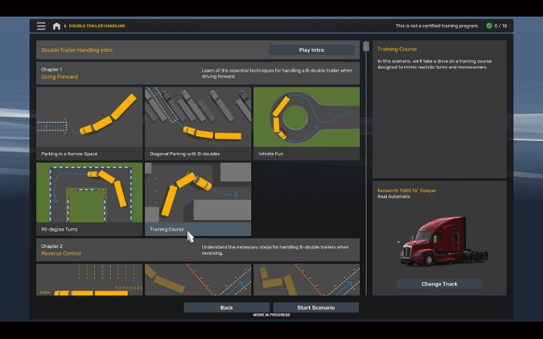Open Diagonal Parking with B-doubles scenario
This screenshot has height=339, width=543.
tap(198, 123)
